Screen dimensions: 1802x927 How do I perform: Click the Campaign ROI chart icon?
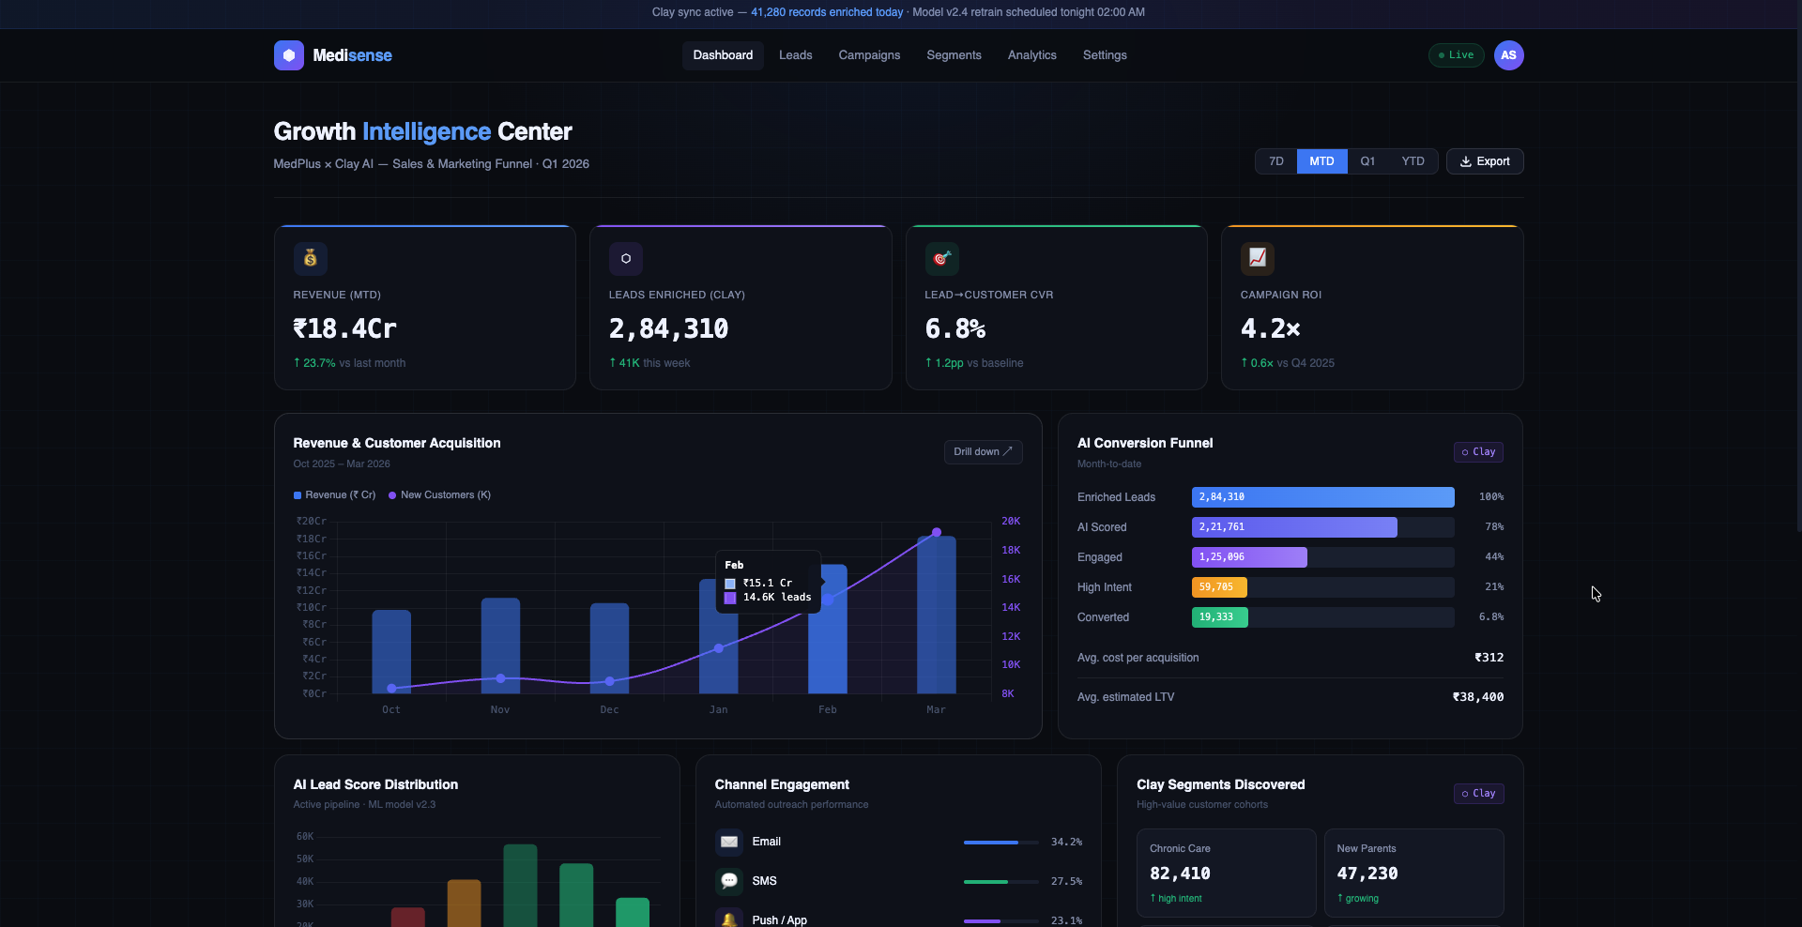(x=1258, y=258)
